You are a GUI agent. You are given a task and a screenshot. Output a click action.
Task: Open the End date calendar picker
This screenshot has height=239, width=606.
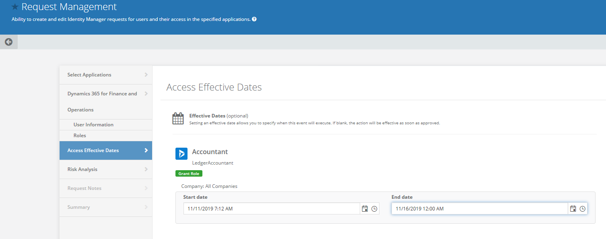[573, 209]
